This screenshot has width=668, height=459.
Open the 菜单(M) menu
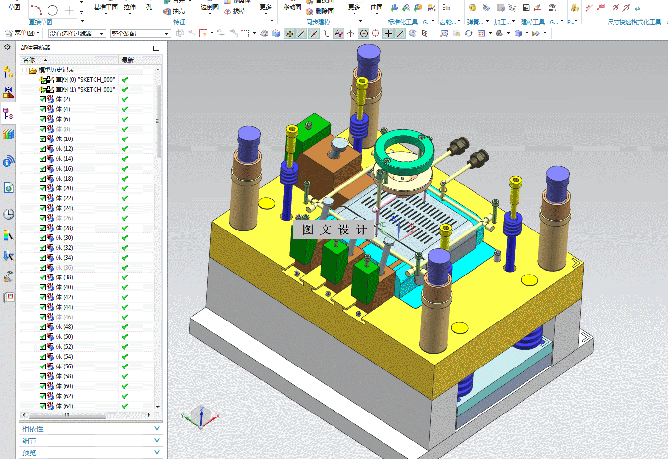[x=22, y=33]
